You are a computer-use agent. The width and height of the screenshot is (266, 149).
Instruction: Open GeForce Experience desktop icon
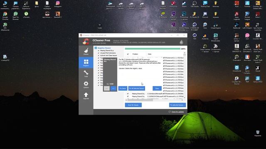pos(26,5)
